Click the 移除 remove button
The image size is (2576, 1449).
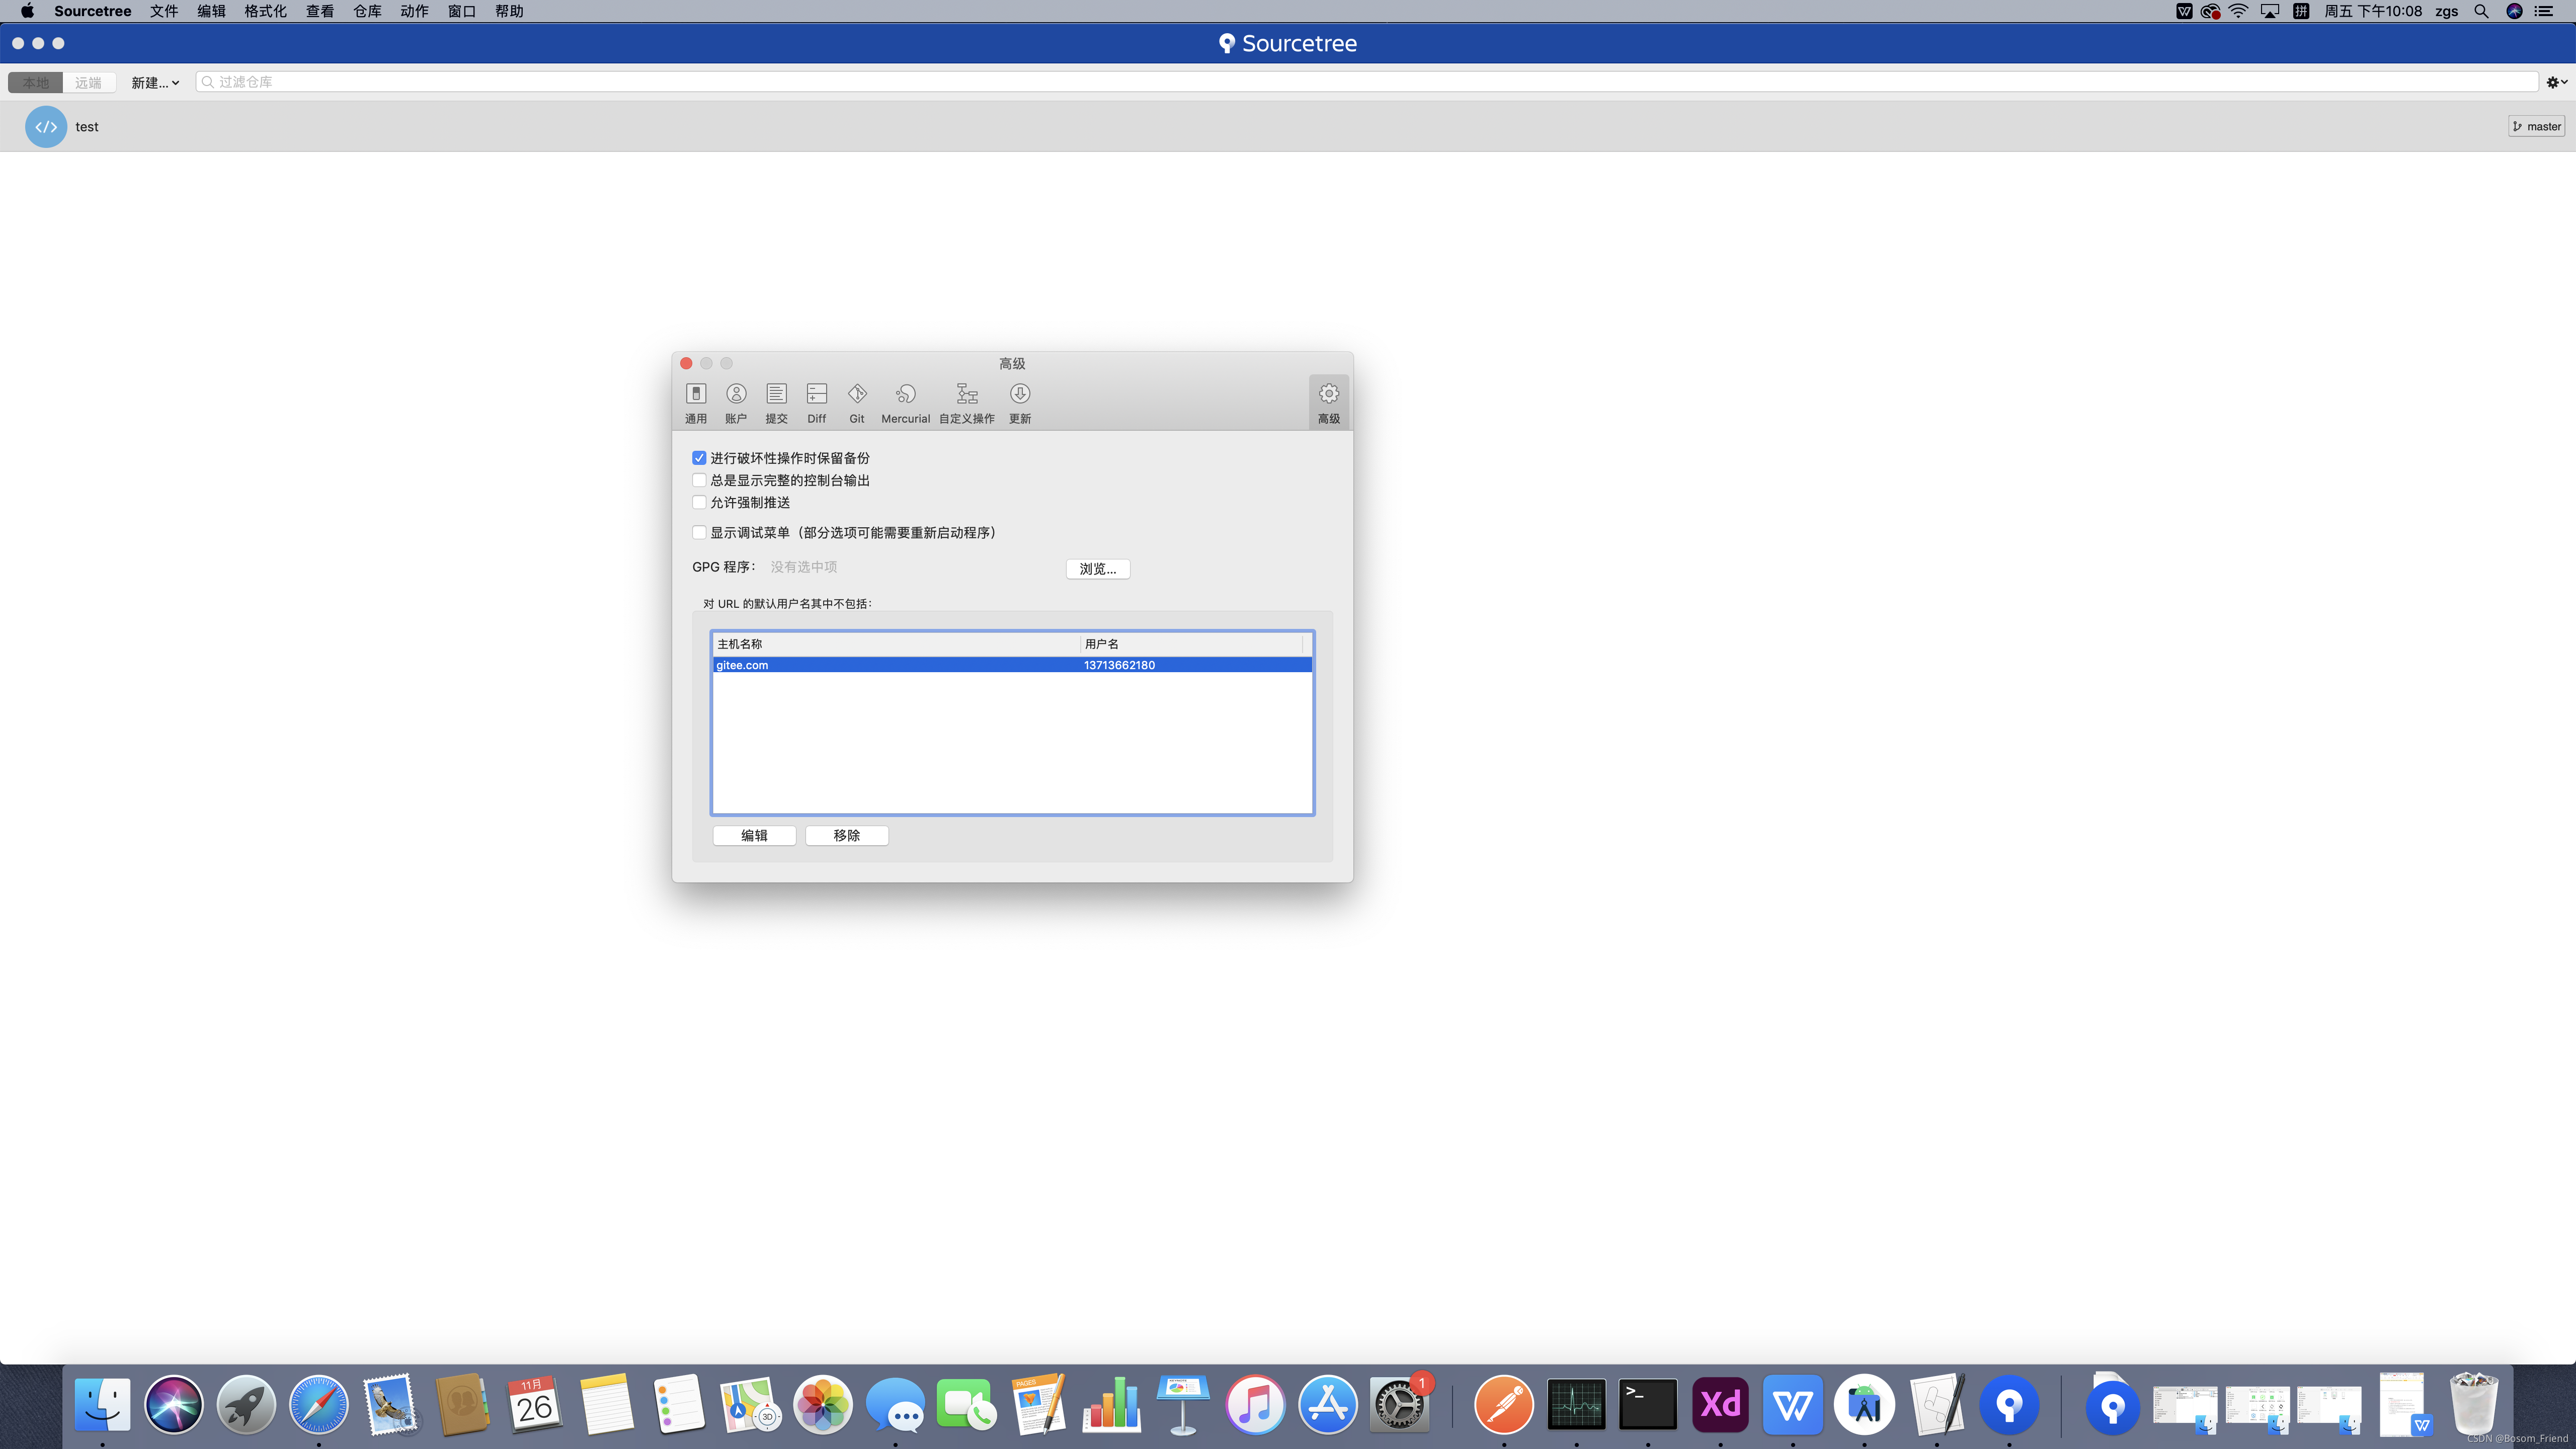(846, 835)
